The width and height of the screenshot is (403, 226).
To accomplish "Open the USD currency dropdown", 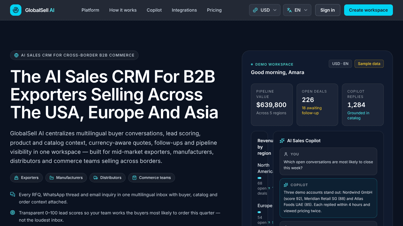I will pyautogui.click(x=265, y=10).
